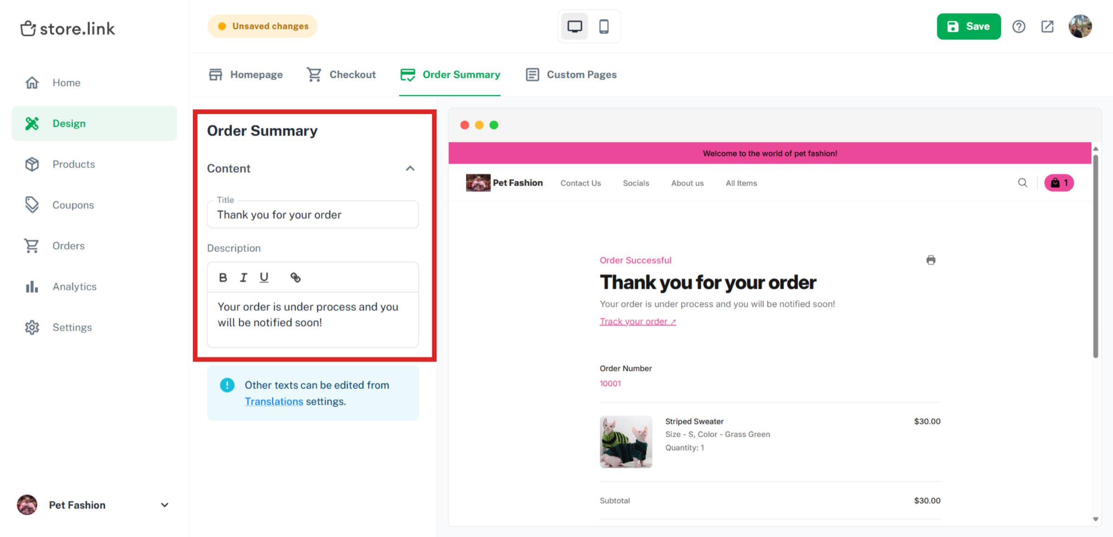Open the search icon in store preview

(x=1023, y=183)
